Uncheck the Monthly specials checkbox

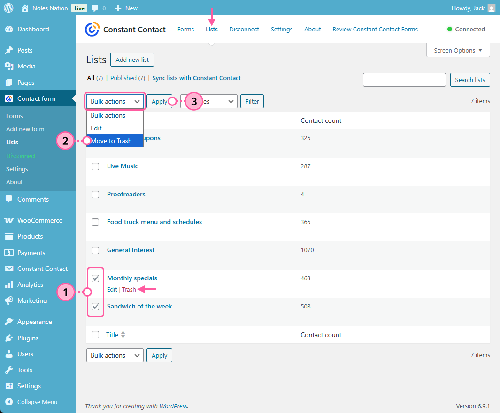95,278
